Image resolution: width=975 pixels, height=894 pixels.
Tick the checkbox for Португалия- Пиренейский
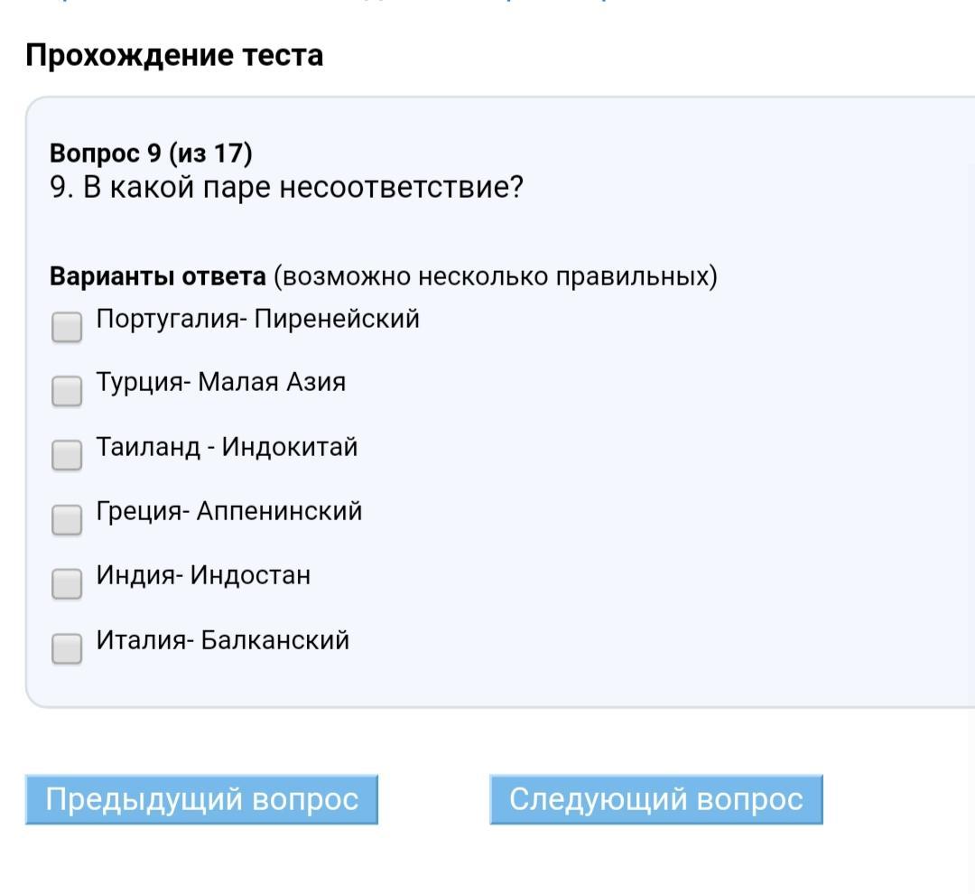pos(67,327)
